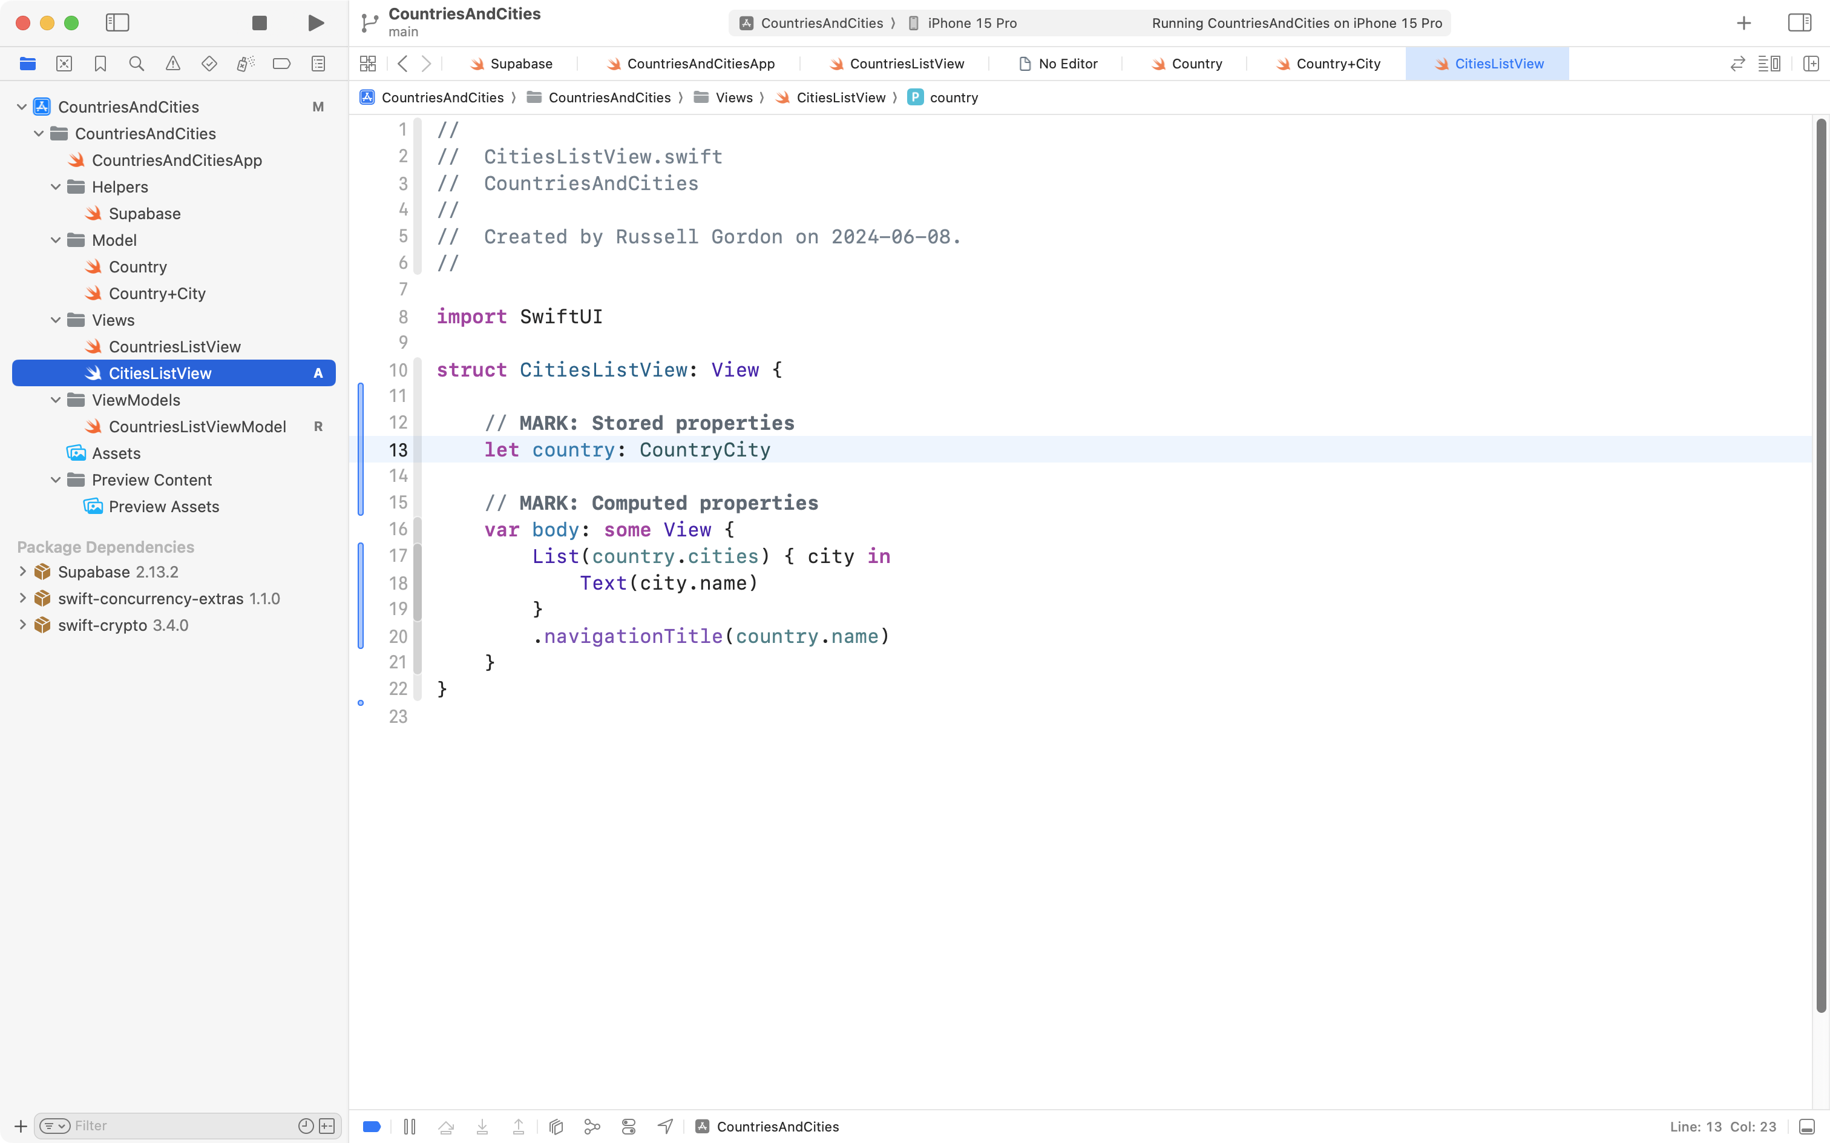Click the Simulate Location icon in debug bar
The image size is (1830, 1143).
pyautogui.click(x=665, y=1127)
